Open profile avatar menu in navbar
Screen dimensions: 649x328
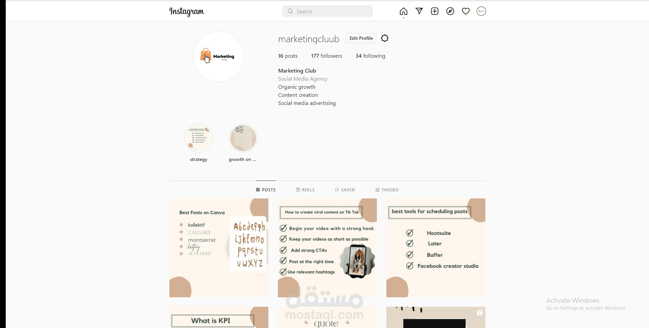[x=481, y=11]
